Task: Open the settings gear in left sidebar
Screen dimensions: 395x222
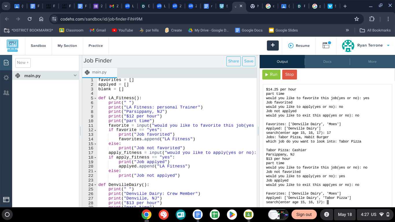Action: click(x=6, y=77)
